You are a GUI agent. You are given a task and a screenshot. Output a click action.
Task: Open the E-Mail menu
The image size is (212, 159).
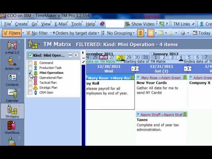click(x=61, y=24)
